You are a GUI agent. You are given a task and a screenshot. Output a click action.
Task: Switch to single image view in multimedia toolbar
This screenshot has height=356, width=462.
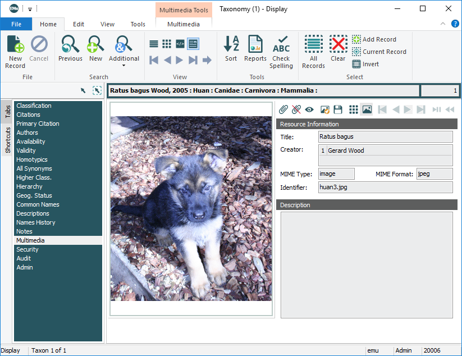pyautogui.click(x=367, y=109)
